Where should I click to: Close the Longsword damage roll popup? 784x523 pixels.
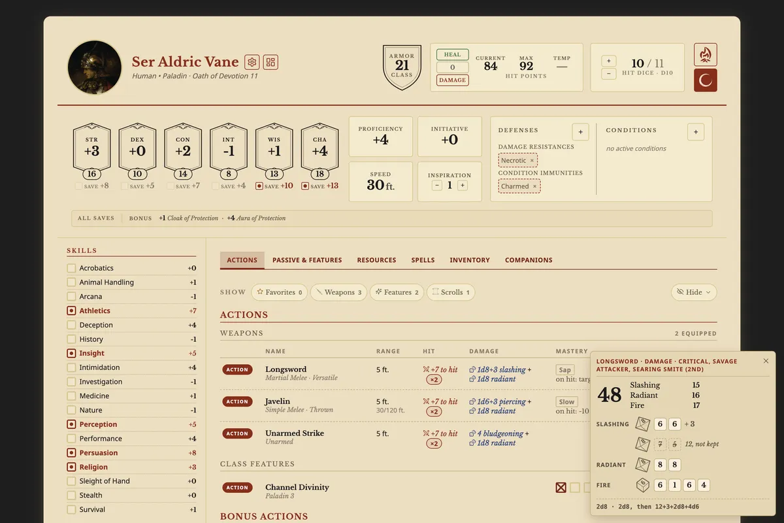tap(766, 361)
